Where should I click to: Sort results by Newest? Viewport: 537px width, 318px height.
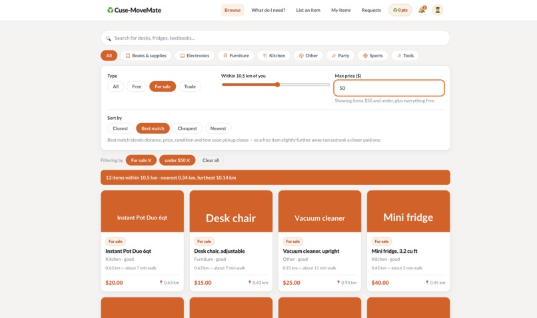click(218, 128)
